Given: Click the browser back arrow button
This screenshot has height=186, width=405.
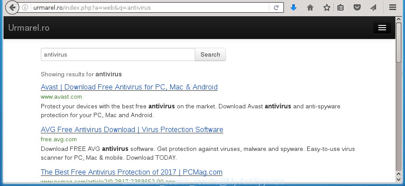Looking at the screenshot, I should coord(12,7).
